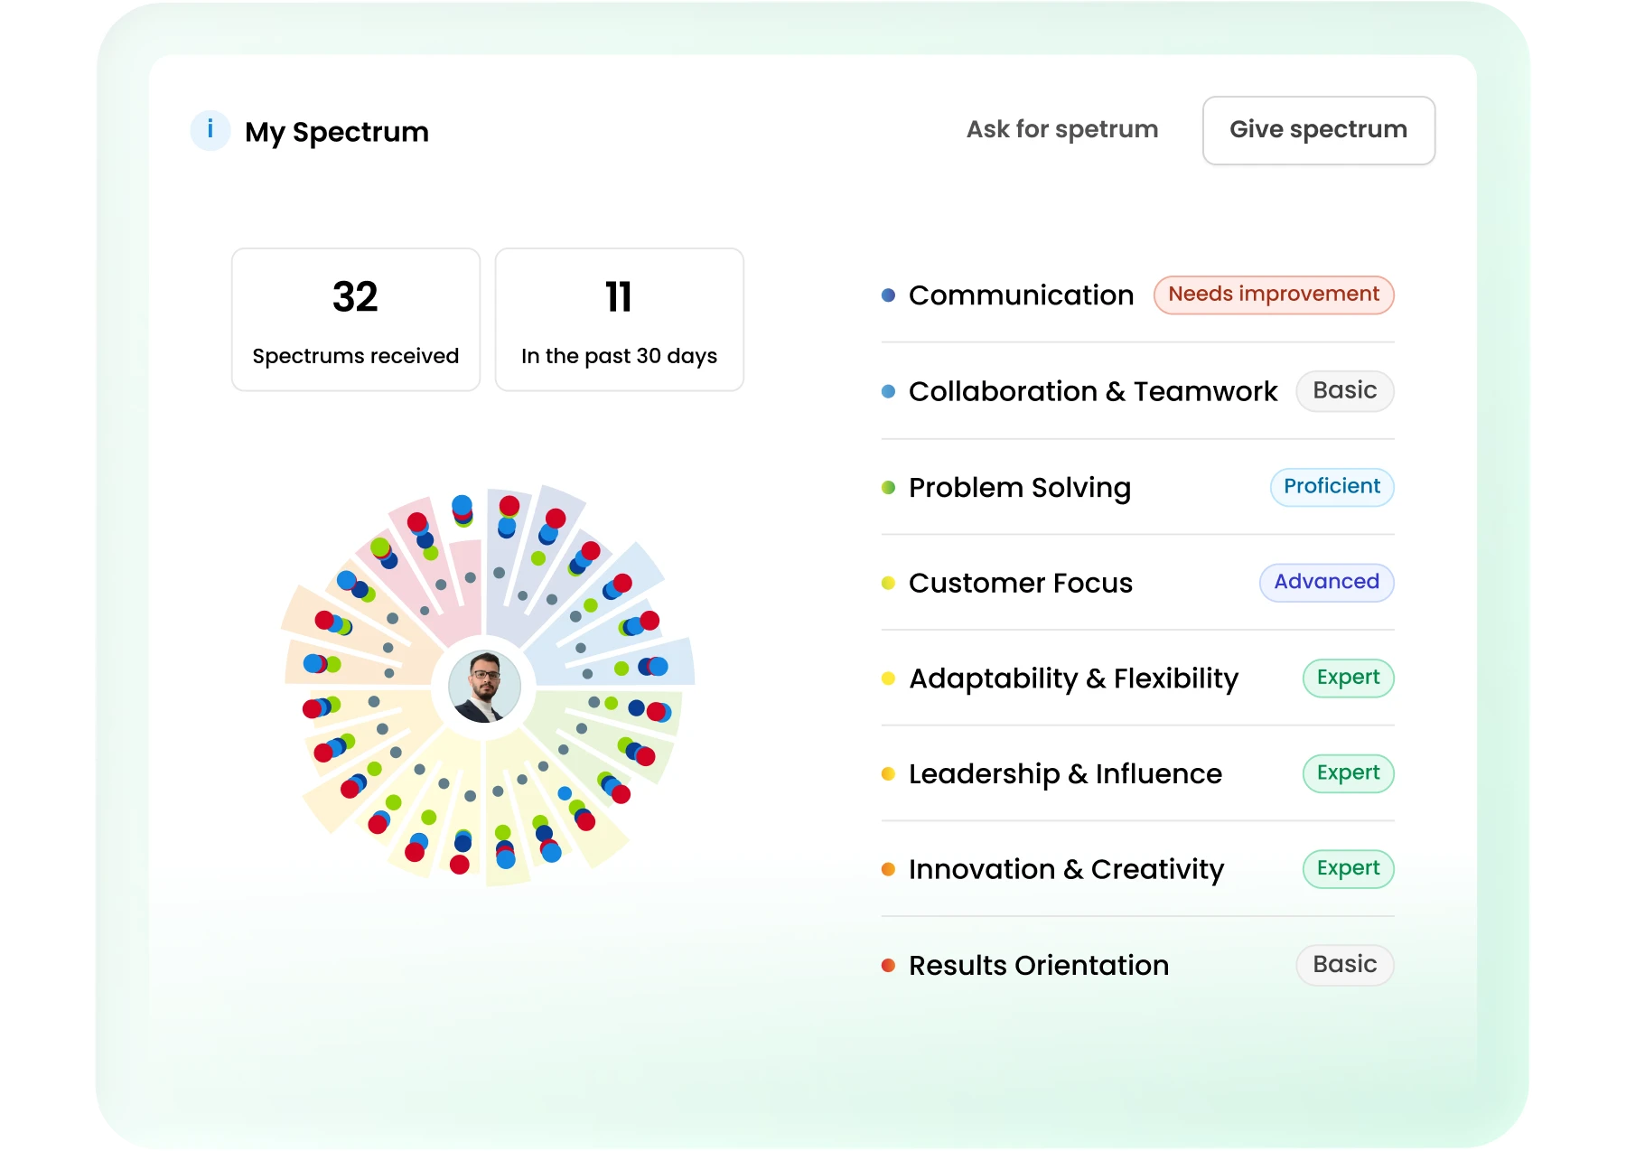Expand the Results Orientation row
Viewport: 1626px width, 1151px height.
click(1037, 964)
